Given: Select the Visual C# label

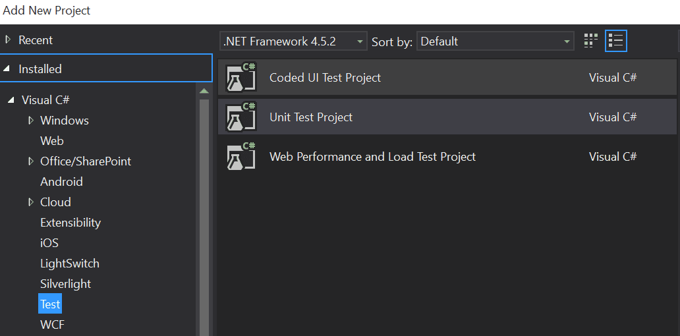Looking at the screenshot, I should point(45,100).
